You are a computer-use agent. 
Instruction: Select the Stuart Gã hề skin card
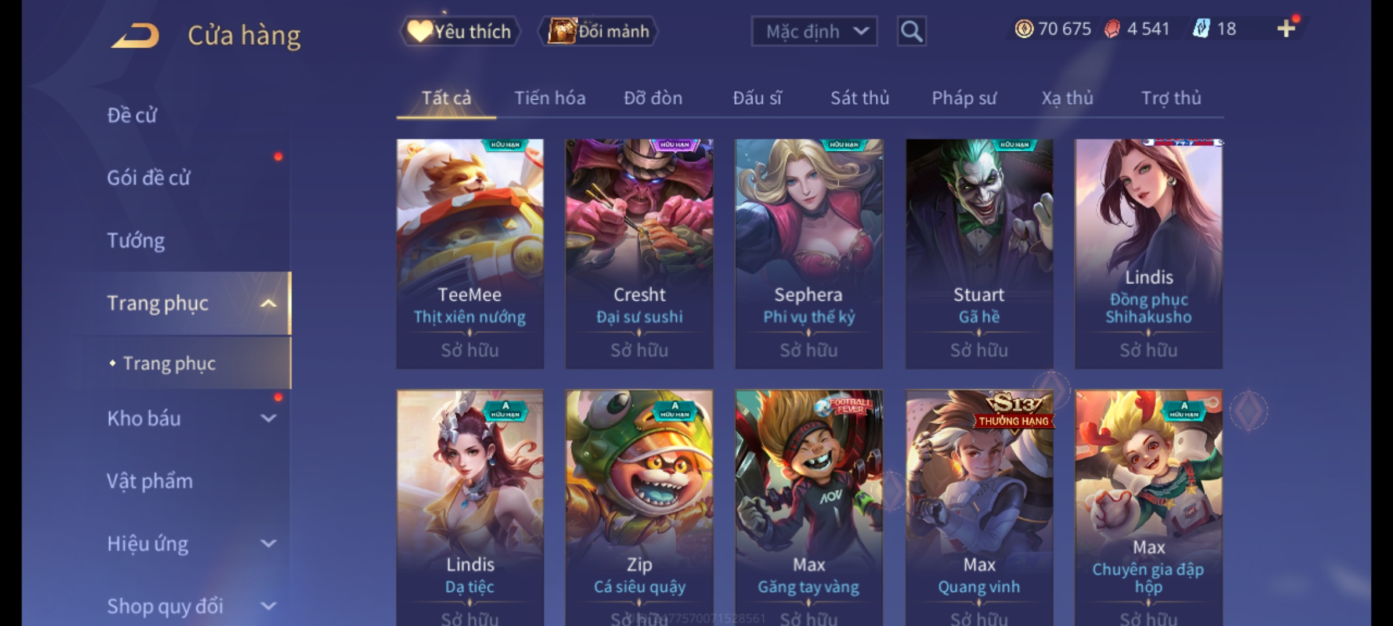pos(979,253)
